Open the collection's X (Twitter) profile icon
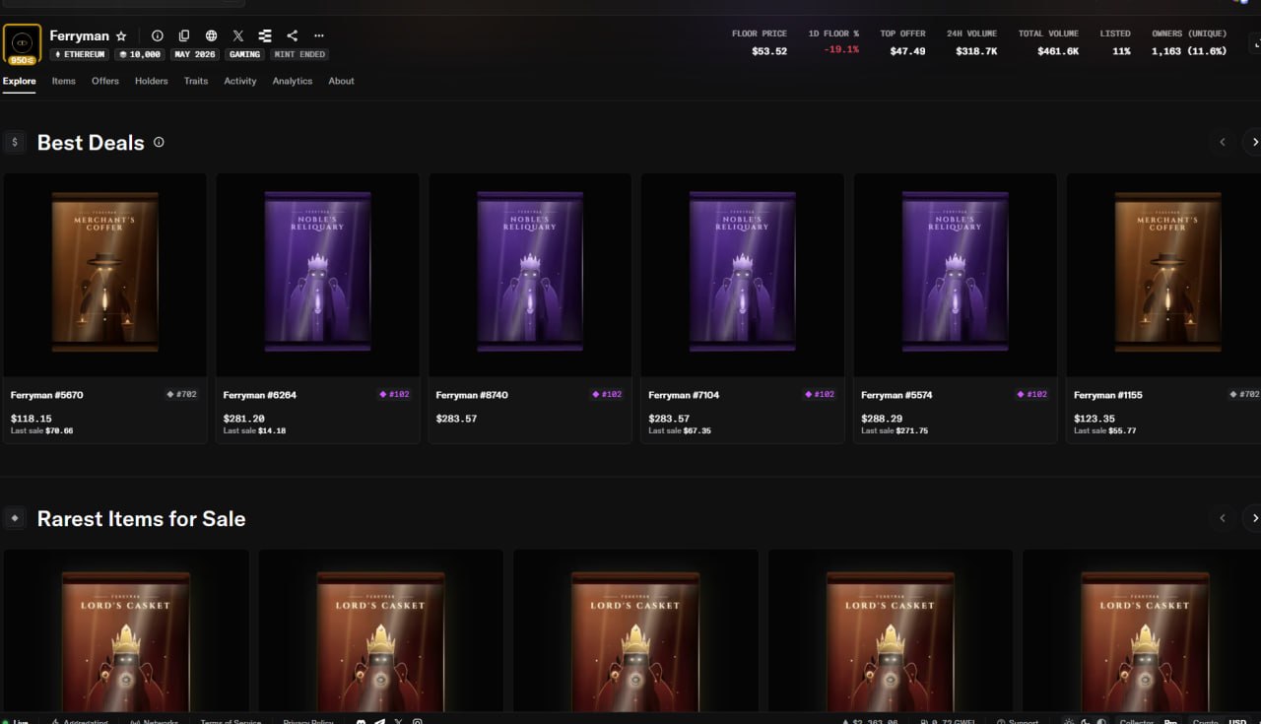This screenshot has height=724, width=1261. pos(237,35)
